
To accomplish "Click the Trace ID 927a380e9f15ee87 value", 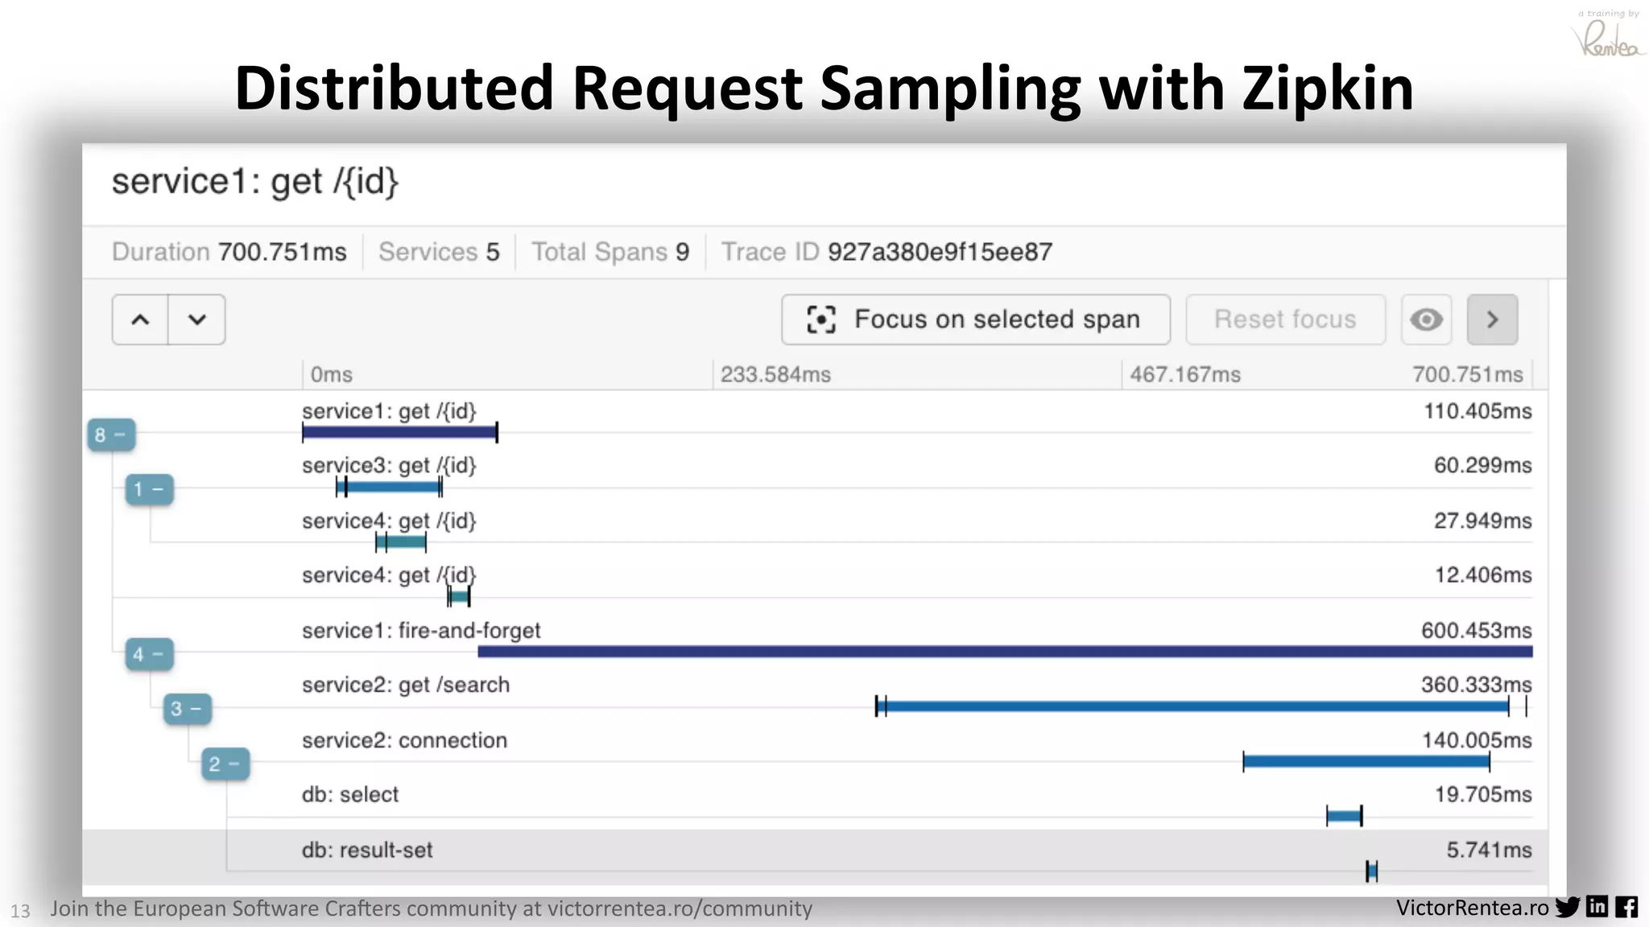I will tap(940, 252).
